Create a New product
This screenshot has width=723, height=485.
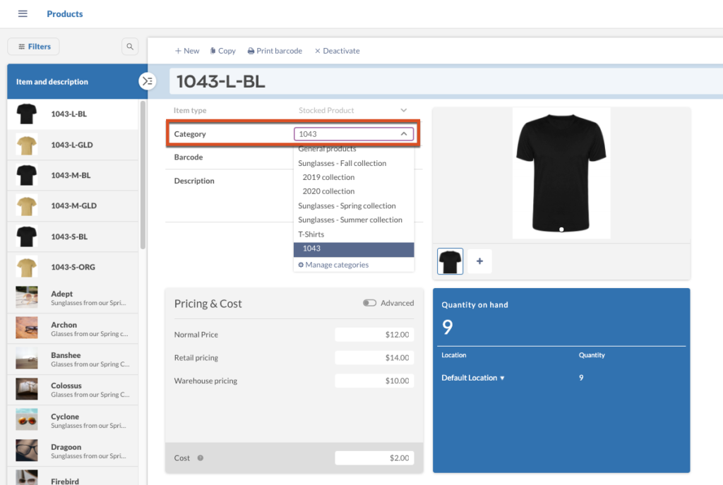coord(187,51)
